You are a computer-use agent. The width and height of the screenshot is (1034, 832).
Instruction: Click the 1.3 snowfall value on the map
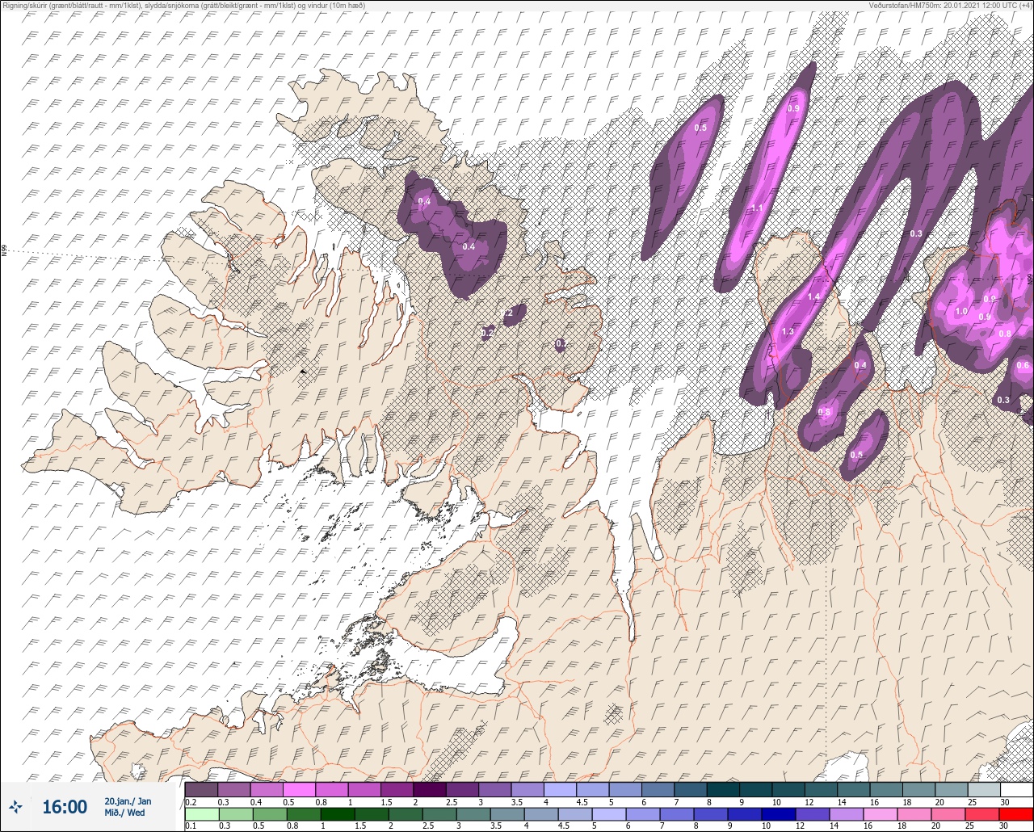[x=788, y=332]
